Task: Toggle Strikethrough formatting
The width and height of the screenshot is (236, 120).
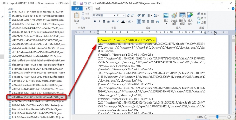Action: [x=109, y=22]
